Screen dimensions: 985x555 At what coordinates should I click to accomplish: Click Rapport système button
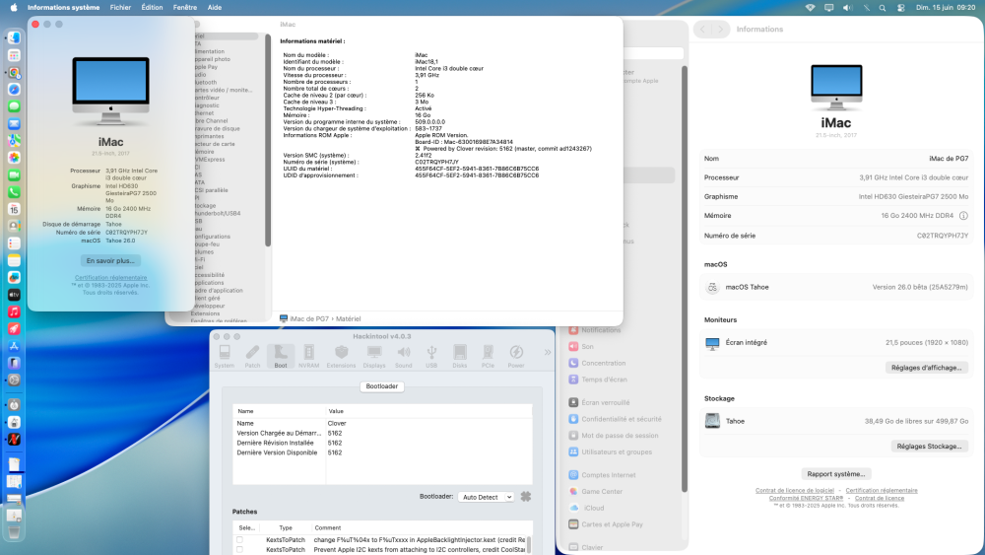pos(835,474)
